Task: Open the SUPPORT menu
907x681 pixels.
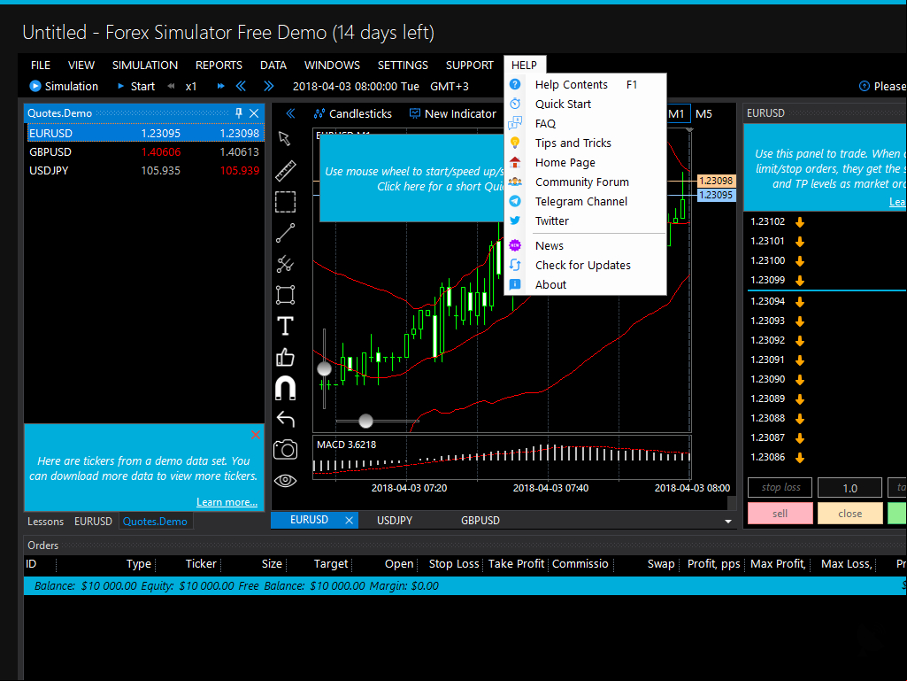Action: coord(470,65)
